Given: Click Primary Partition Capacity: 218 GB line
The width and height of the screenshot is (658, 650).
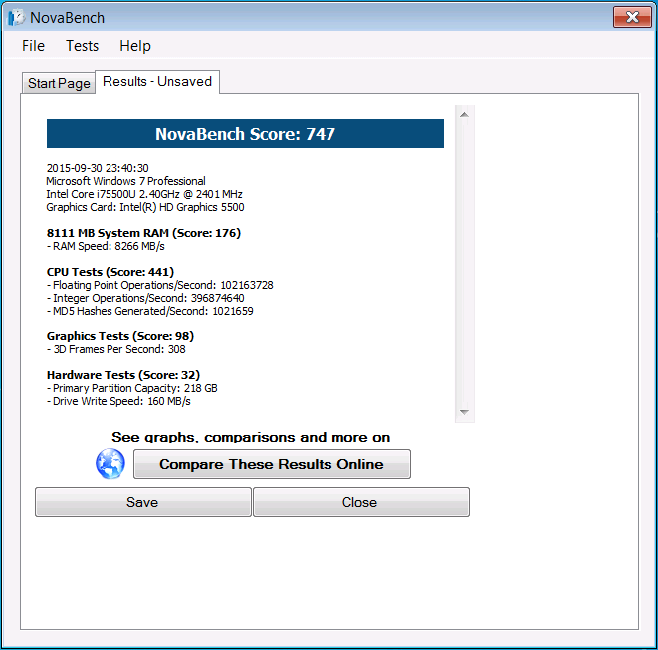Looking at the screenshot, I should coord(131,388).
